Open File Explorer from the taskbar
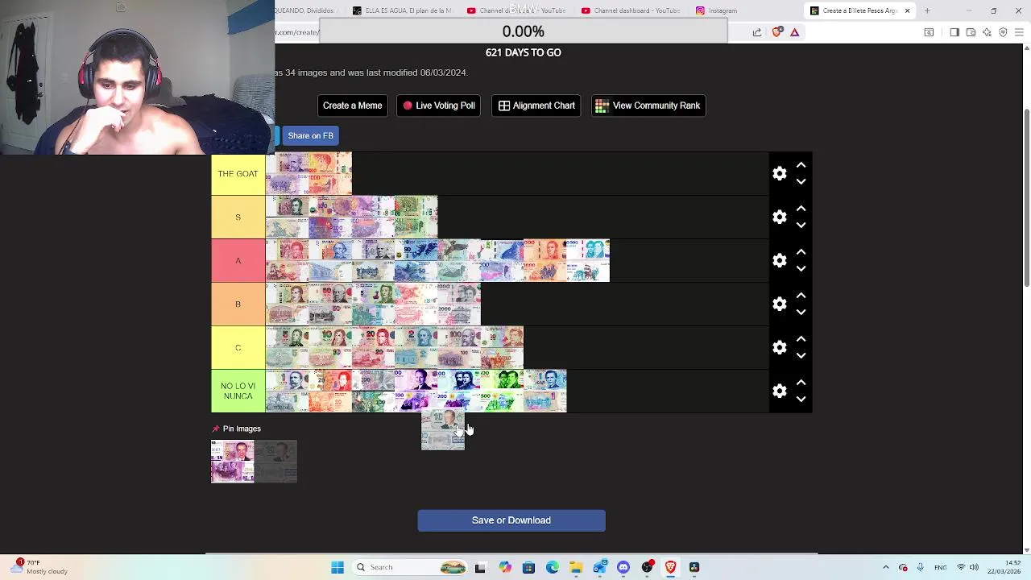This screenshot has height=580, width=1031. coord(576,567)
